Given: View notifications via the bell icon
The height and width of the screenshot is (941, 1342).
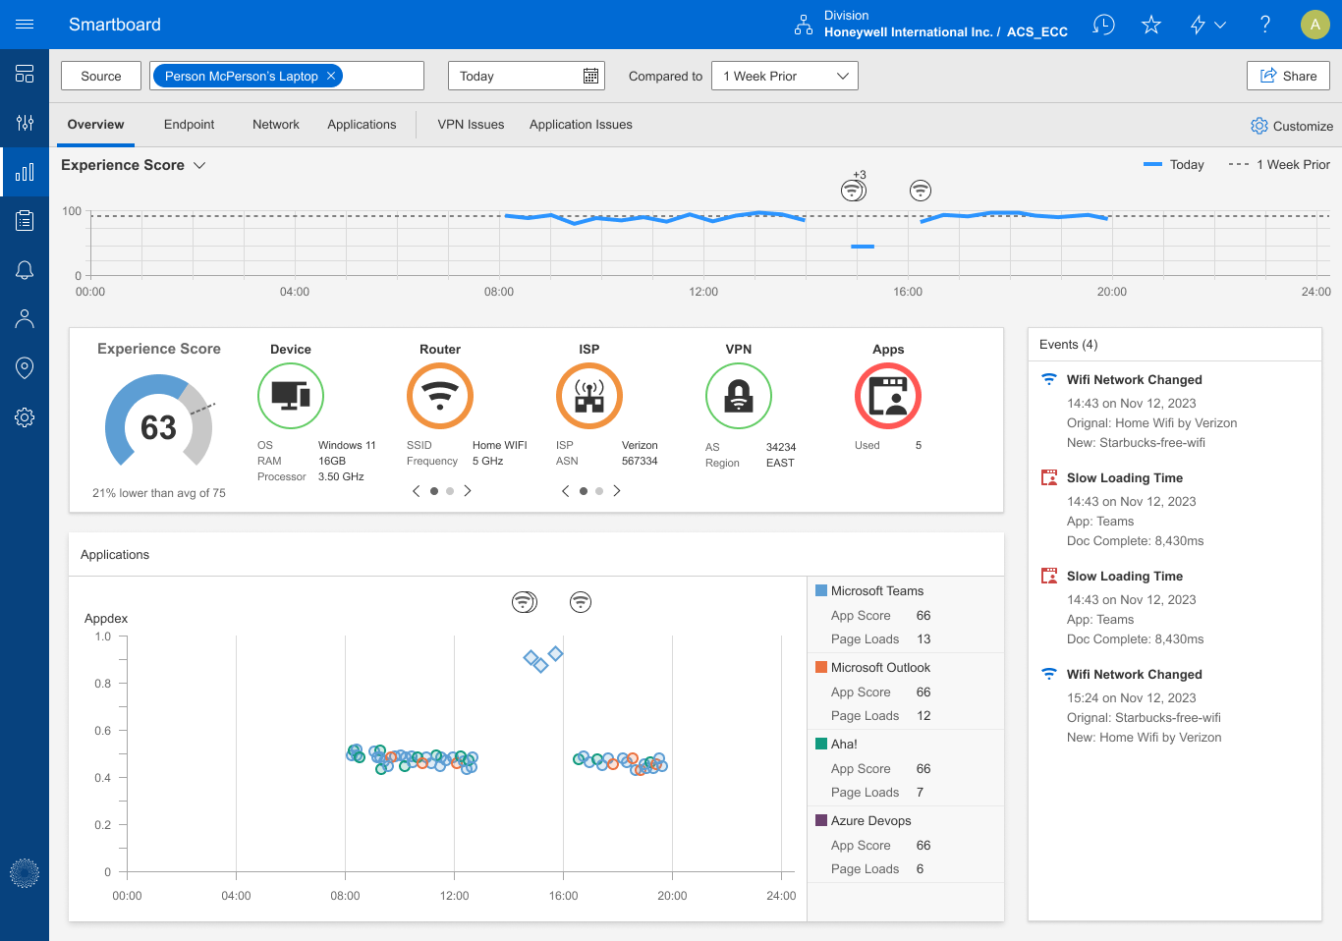Looking at the screenshot, I should click(x=25, y=269).
